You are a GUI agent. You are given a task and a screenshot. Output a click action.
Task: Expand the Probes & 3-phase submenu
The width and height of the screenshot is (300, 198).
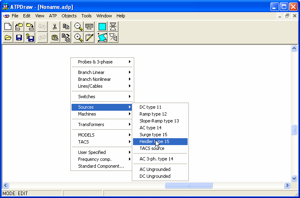point(102,62)
